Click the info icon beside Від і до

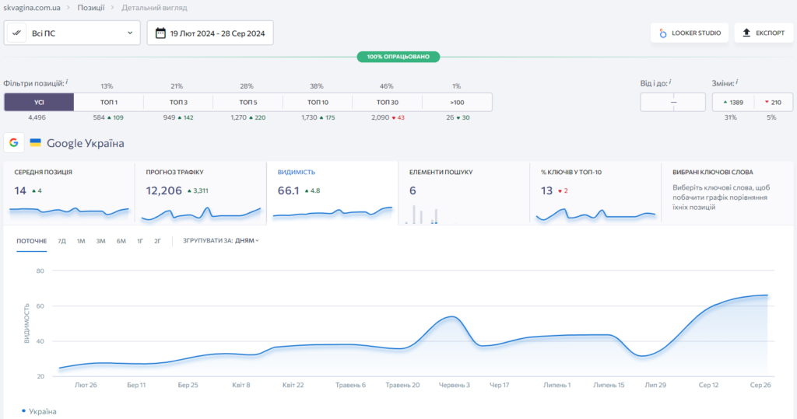[670, 82]
